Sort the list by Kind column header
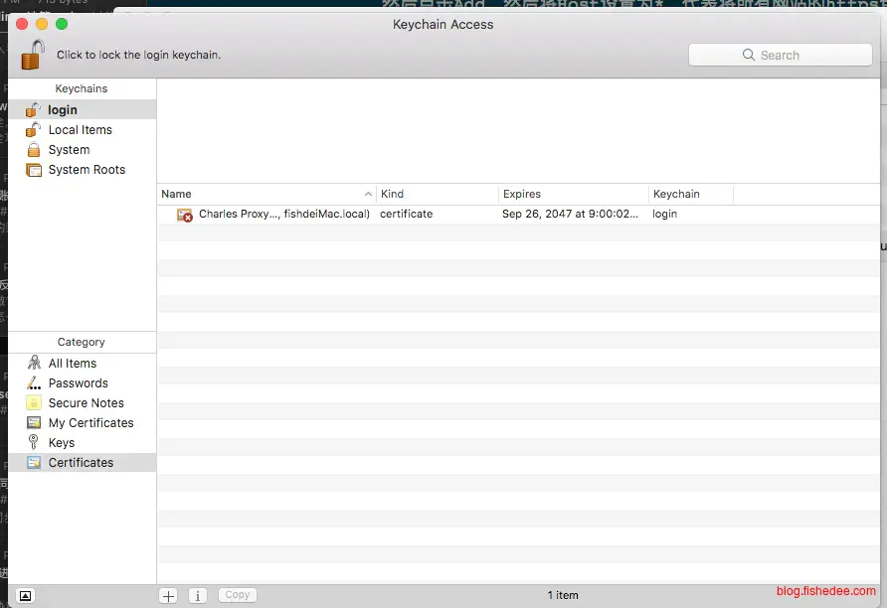 pyautogui.click(x=436, y=194)
